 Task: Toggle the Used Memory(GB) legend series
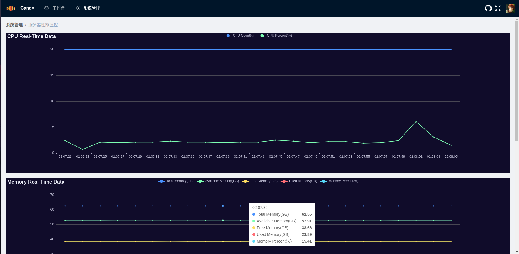click(x=299, y=181)
